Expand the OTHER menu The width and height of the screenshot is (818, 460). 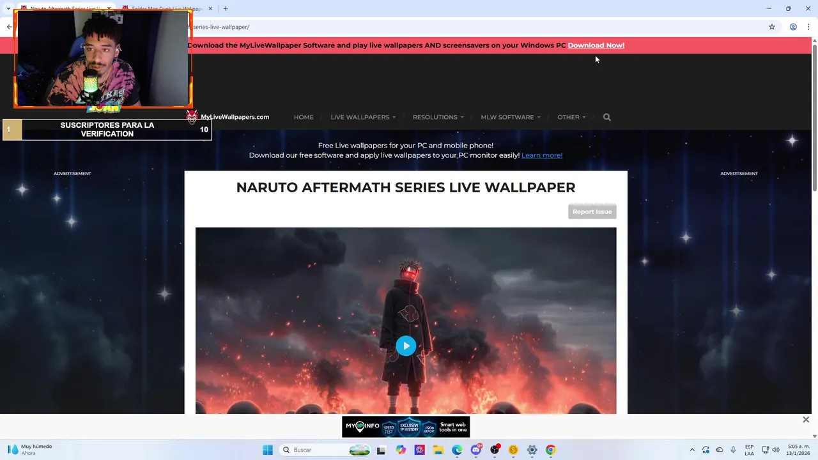pos(571,117)
